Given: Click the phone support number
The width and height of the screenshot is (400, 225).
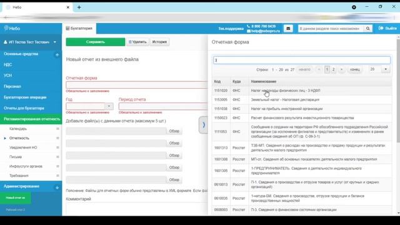Looking at the screenshot, I should pos(264,26).
